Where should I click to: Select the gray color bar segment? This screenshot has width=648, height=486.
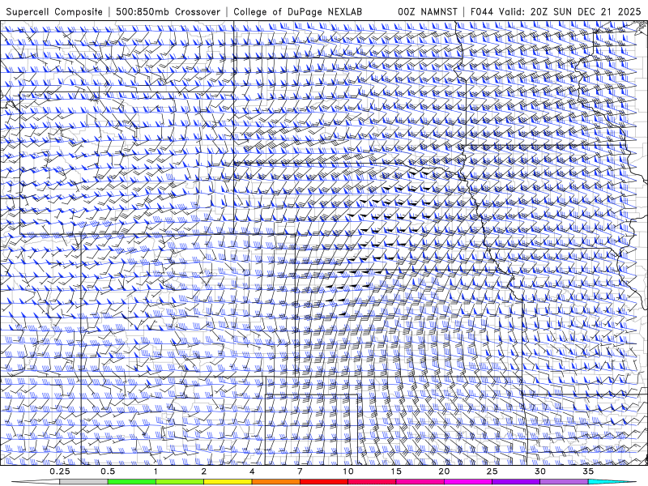(84, 482)
